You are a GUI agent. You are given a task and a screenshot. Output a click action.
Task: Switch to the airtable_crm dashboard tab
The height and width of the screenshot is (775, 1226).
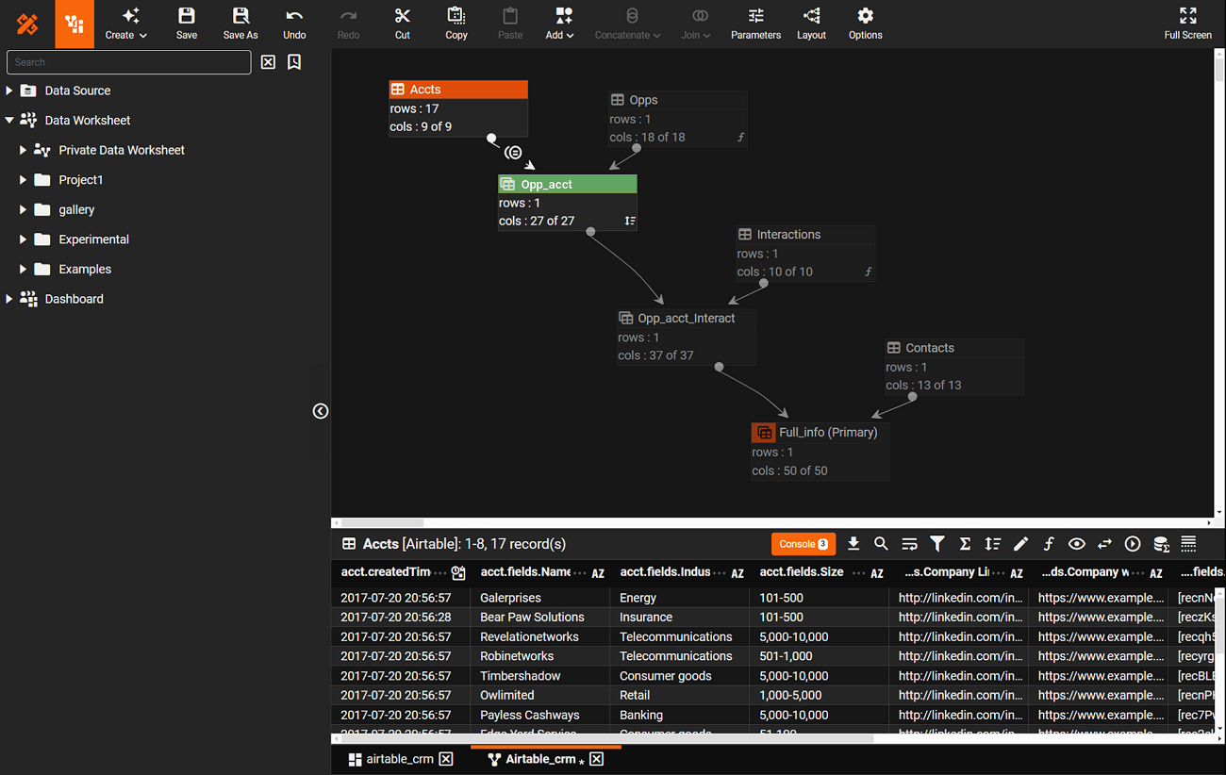400,759
